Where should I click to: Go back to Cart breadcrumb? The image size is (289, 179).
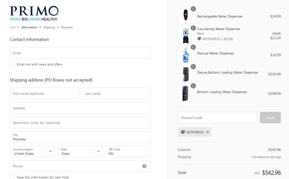tap(12, 27)
